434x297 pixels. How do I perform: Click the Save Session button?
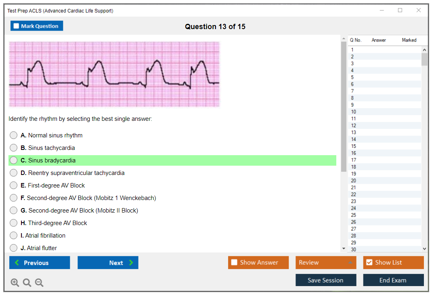tap(326, 280)
